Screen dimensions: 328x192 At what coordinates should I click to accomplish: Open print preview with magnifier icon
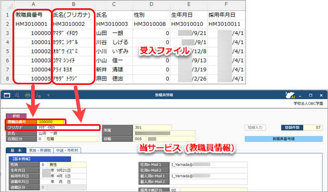click(17, 95)
